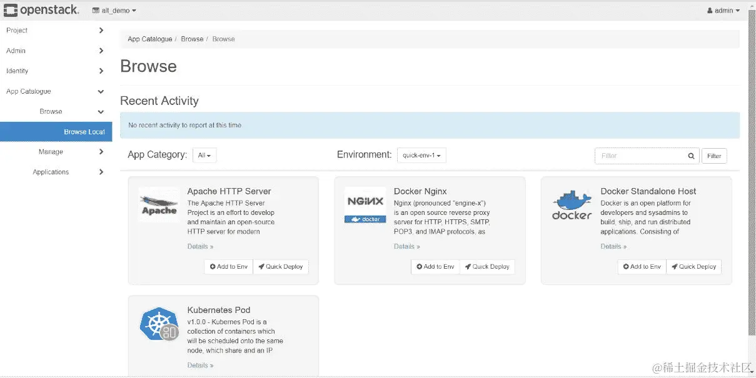The height and width of the screenshot is (378, 756).
Task: Expand the Manage submenu
Action: [56, 152]
